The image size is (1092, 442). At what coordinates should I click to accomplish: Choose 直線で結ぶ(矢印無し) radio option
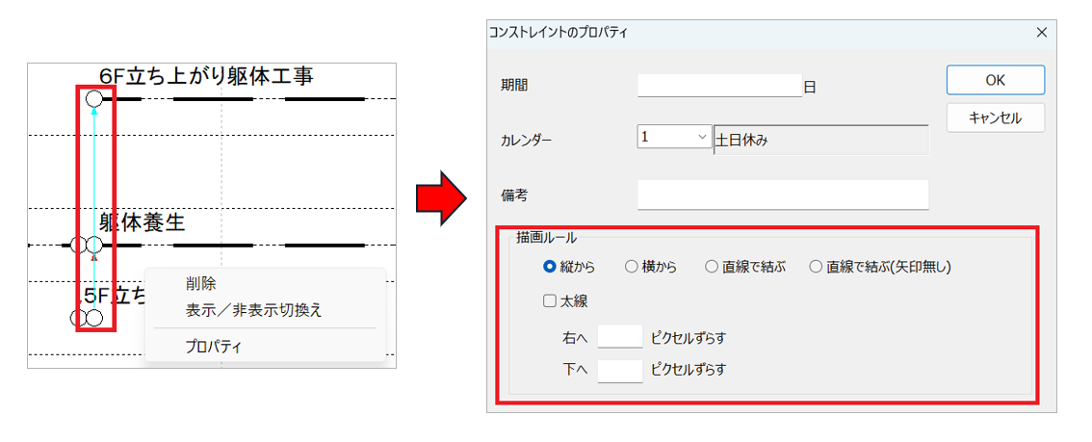click(x=816, y=267)
